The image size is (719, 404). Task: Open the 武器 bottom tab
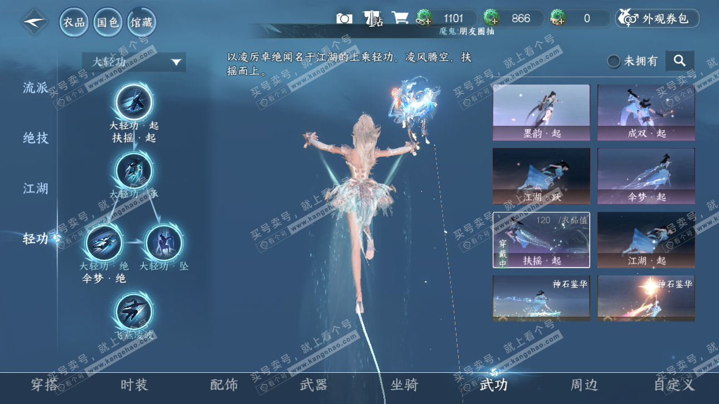(314, 385)
